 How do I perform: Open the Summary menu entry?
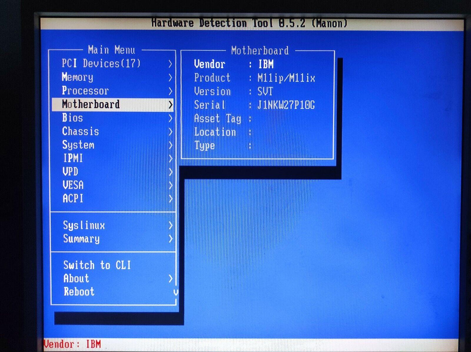(81, 239)
